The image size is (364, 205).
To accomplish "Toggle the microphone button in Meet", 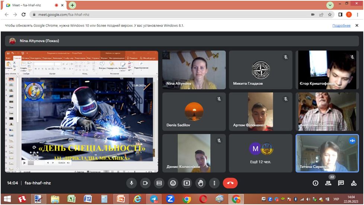I will coord(131,183).
